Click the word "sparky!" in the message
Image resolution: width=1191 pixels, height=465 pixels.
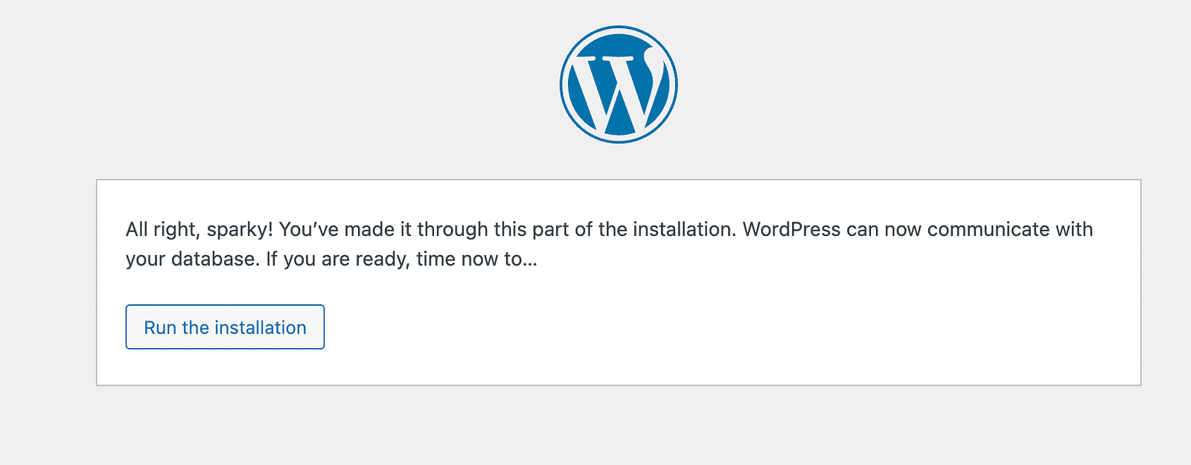pyautogui.click(x=240, y=230)
